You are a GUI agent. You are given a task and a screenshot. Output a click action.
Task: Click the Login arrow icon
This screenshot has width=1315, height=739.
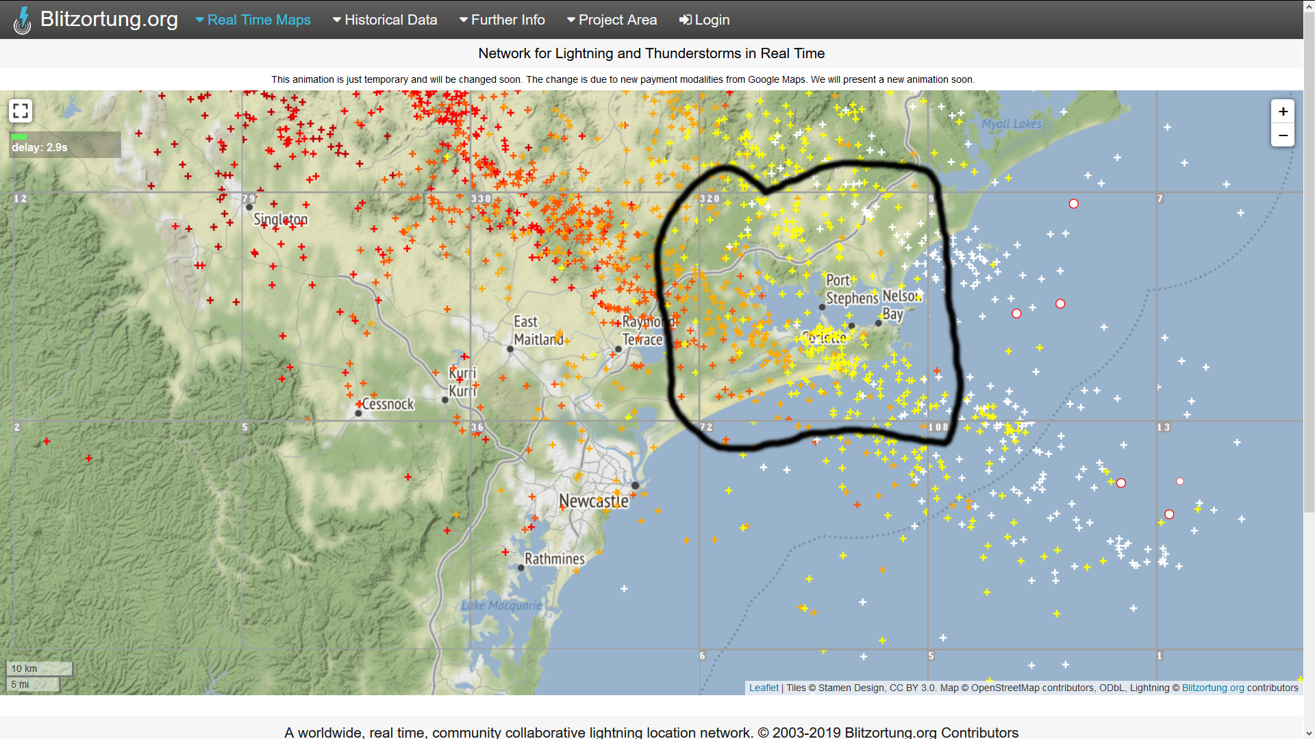685,20
